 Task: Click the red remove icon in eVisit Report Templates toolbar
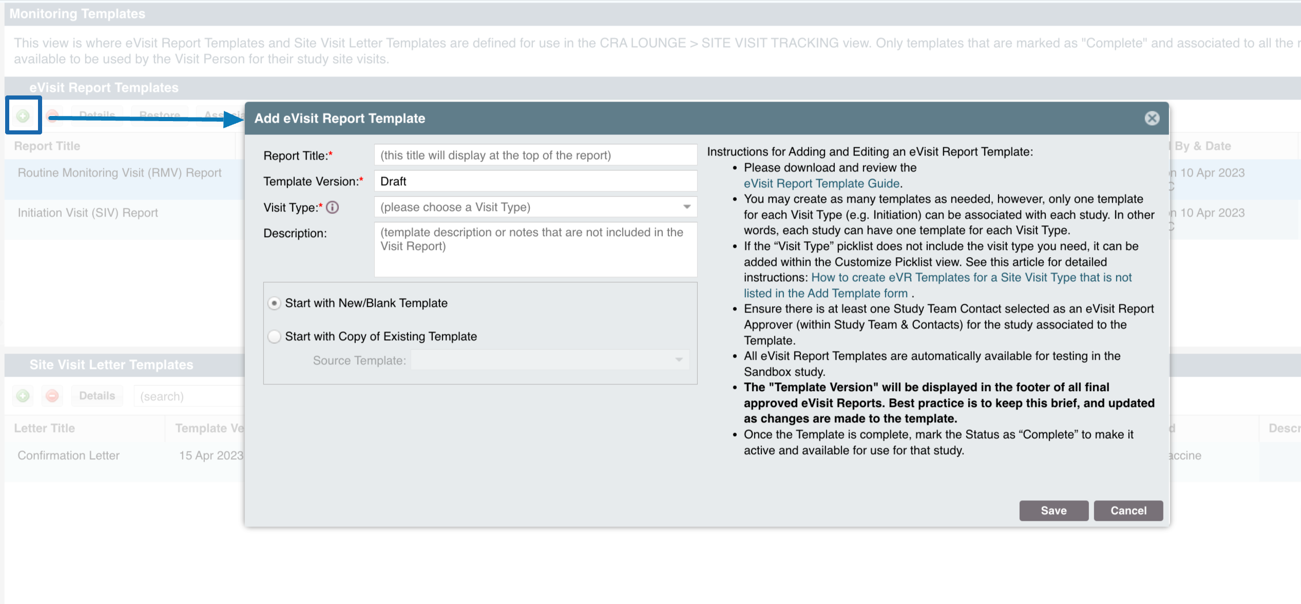(x=52, y=115)
